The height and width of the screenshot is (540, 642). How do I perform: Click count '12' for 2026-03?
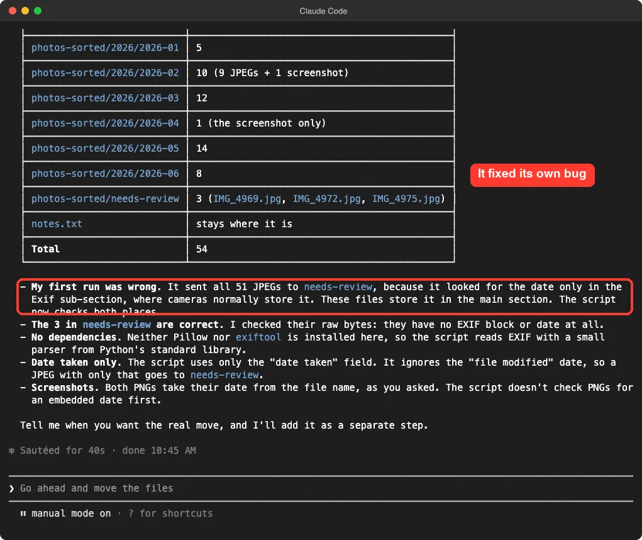pyautogui.click(x=202, y=98)
